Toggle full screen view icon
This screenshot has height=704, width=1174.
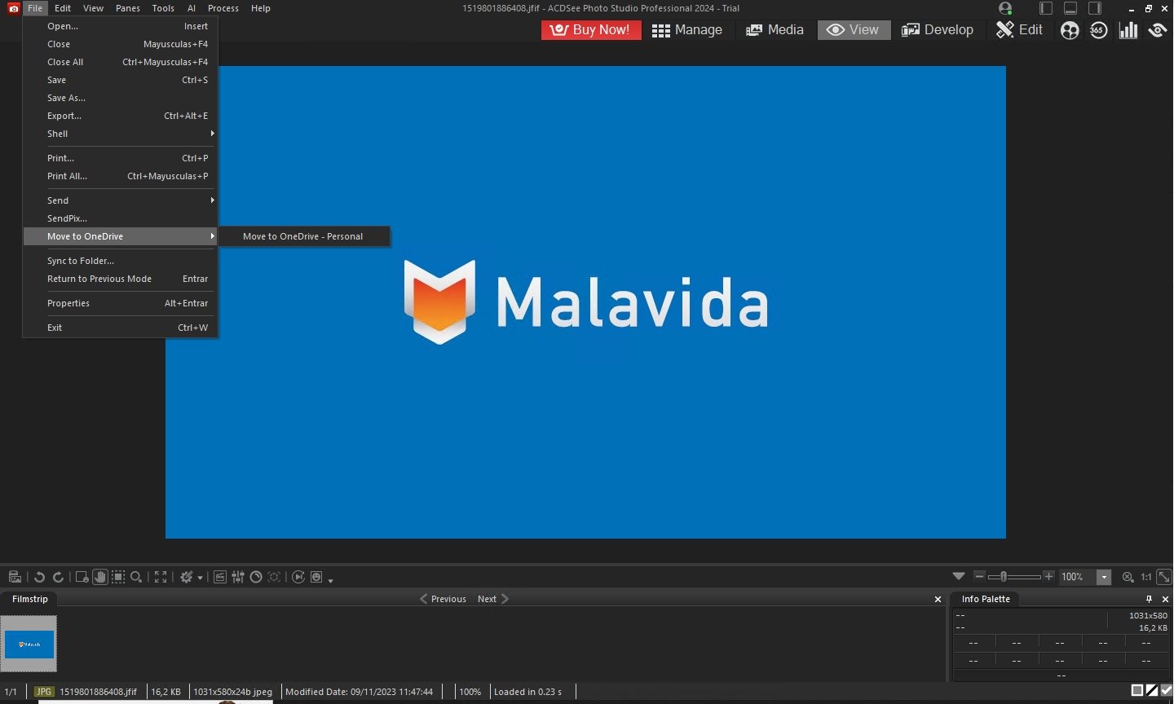point(161,577)
